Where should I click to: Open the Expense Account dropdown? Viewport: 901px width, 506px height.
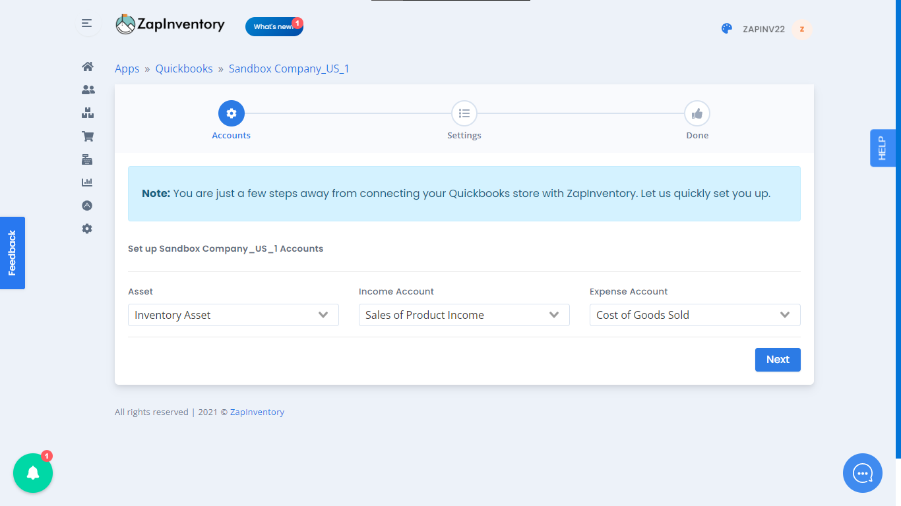695,315
